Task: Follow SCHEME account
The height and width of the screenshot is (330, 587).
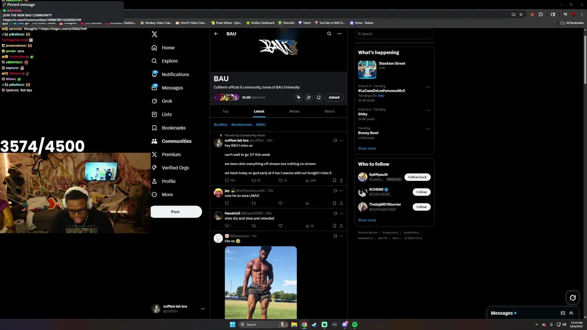Action: coord(421,192)
